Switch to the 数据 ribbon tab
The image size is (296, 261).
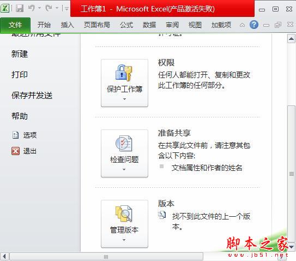point(149,25)
